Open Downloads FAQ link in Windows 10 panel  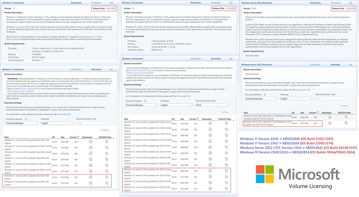point(183,96)
